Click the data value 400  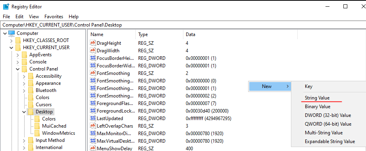coord(189,149)
